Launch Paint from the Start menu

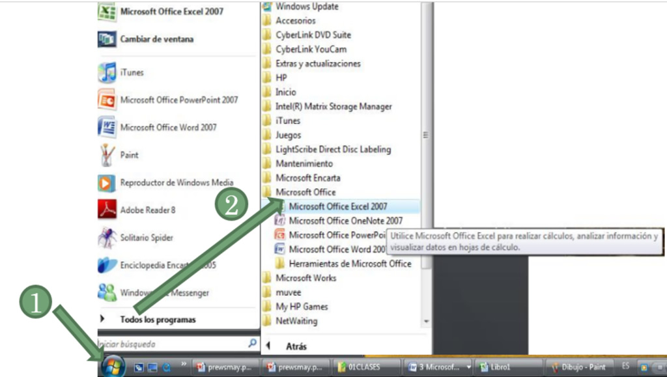(129, 155)
